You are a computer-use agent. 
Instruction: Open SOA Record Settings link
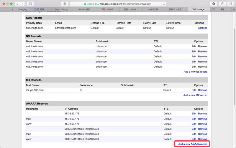[202, 28]
